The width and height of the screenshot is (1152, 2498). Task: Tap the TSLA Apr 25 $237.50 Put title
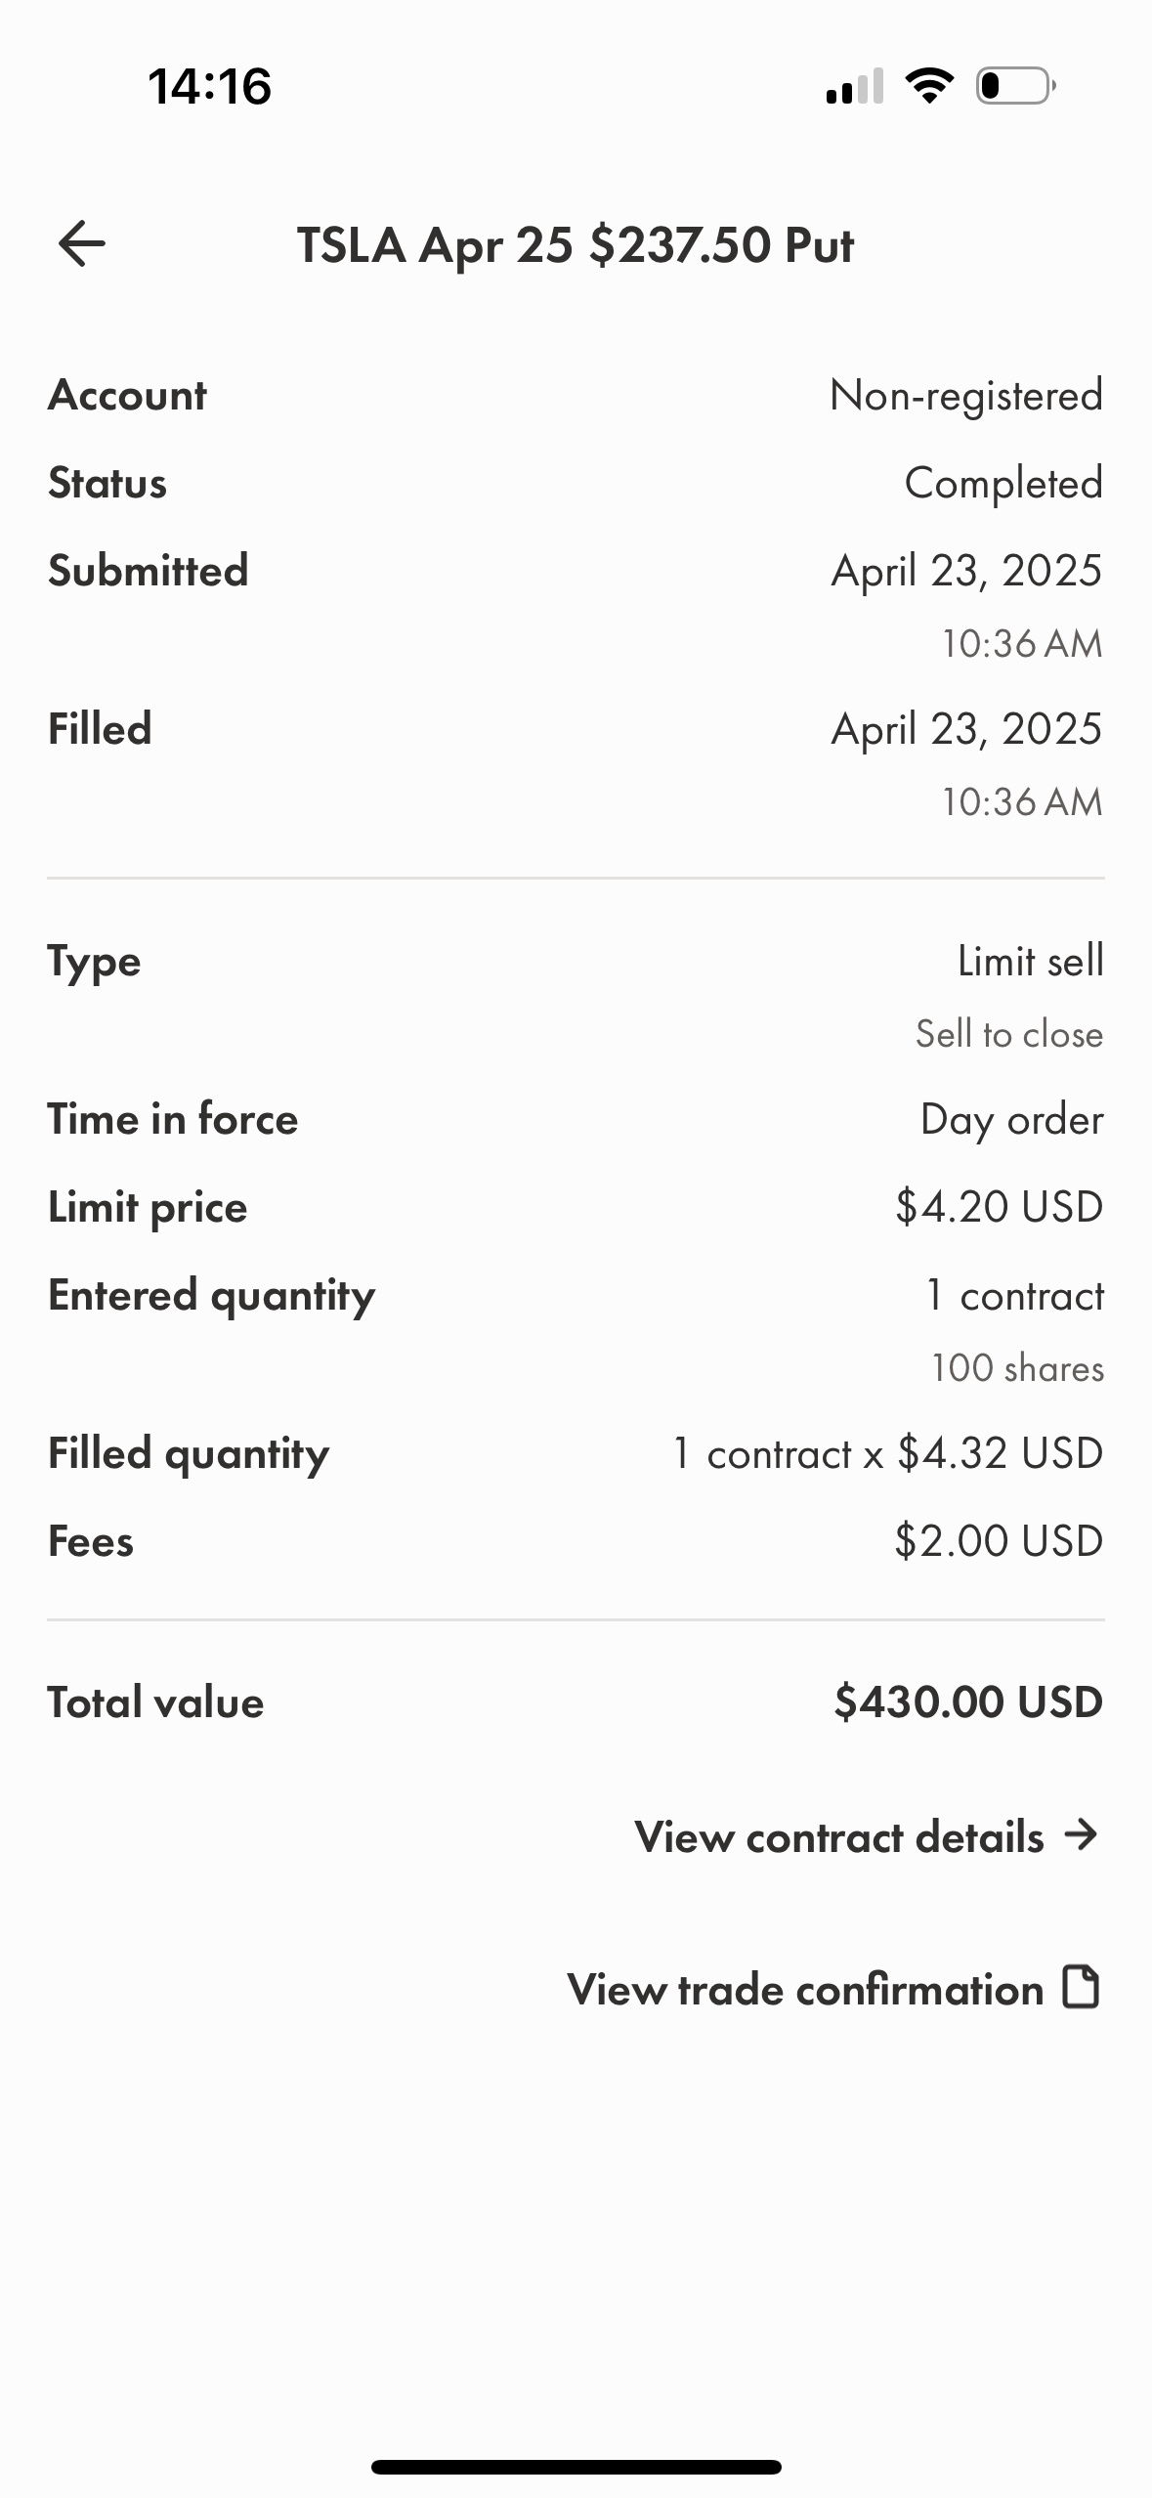[x=576, y=244]
